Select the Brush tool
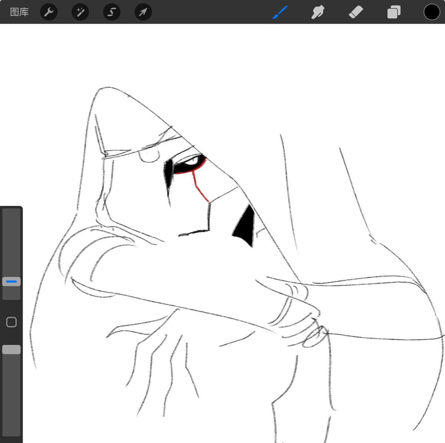Screen dimensions: 445x443 tap(280, 12)
